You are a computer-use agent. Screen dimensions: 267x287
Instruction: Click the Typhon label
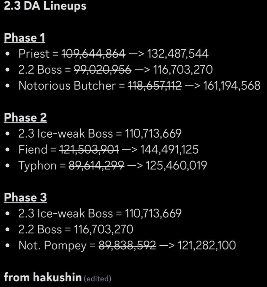(37, 166)
